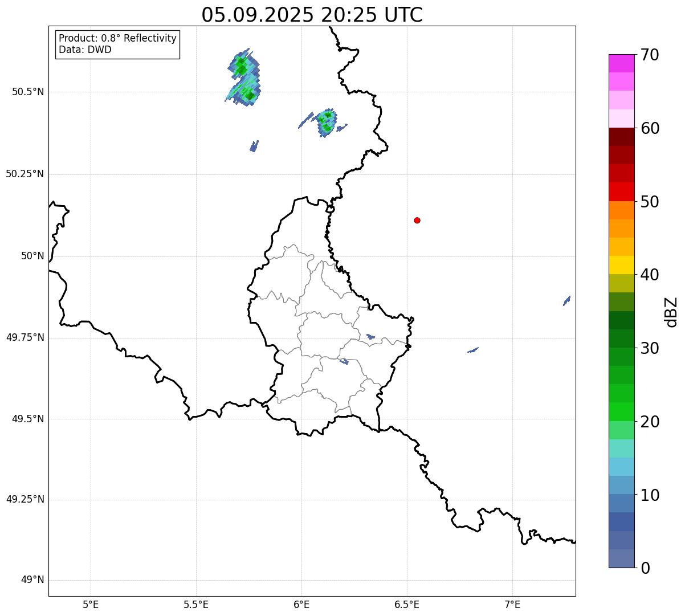Click the red location marker dot
This screenshot has width=685, height=616.
(417, 220)
